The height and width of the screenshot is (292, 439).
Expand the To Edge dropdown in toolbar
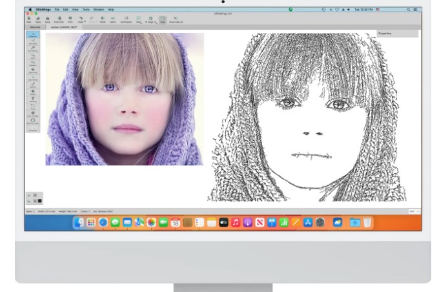click(x=156, y=22)
